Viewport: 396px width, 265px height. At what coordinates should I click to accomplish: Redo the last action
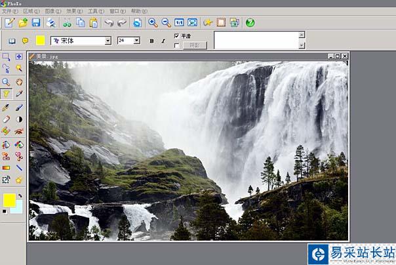(x=122, y=23)
